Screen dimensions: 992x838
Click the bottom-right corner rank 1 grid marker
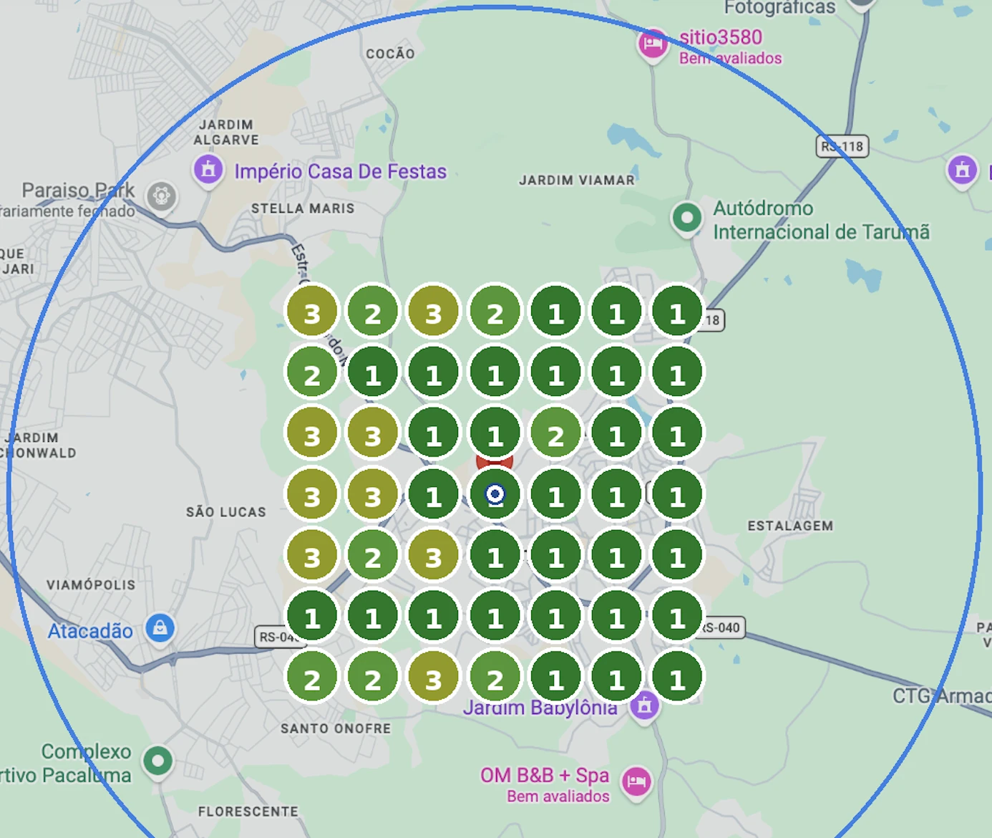point(677,678)
